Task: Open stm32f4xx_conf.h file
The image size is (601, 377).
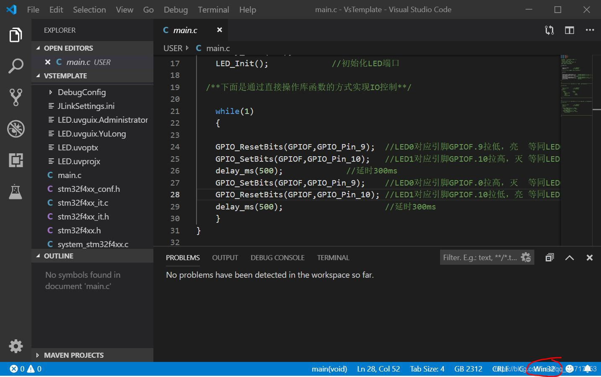Action: coord(89,189)
